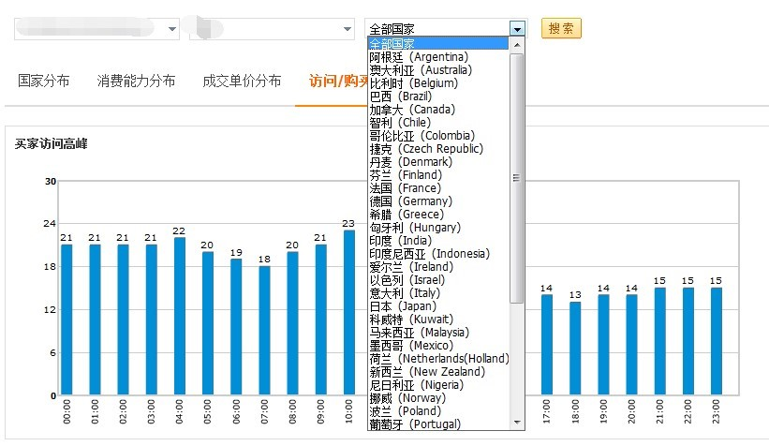Image resolution: width=769 pixels, height=446 pixels.
Task: Open the 全部国家 country dropdown arrow
Action: (x=517, y=29)
